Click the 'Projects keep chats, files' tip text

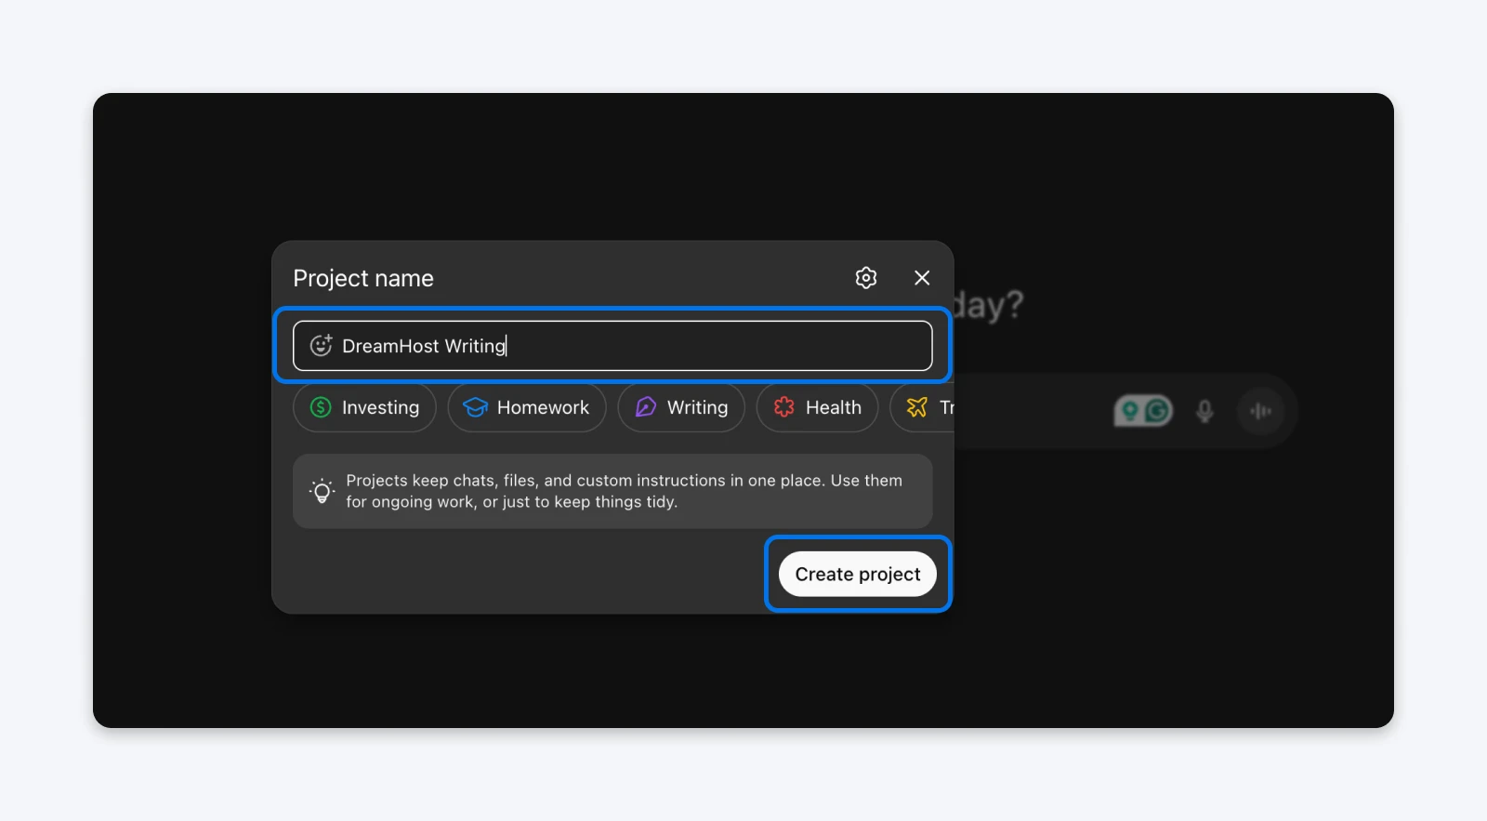point(624,491)
